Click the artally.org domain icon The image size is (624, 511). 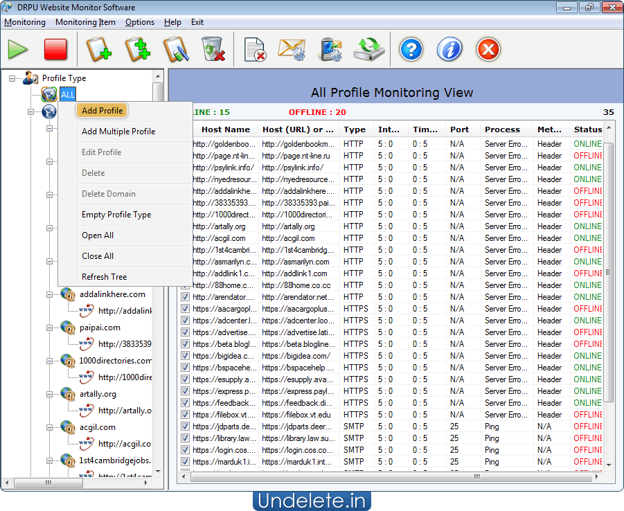point(68,394)
